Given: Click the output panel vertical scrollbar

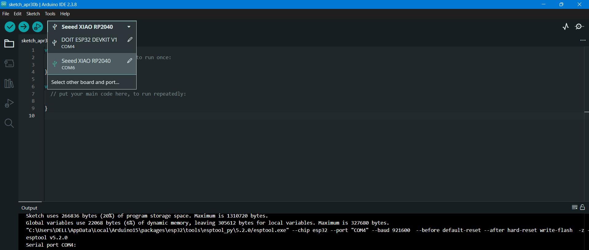Looking at the screenshot, I should click(587, 232).
